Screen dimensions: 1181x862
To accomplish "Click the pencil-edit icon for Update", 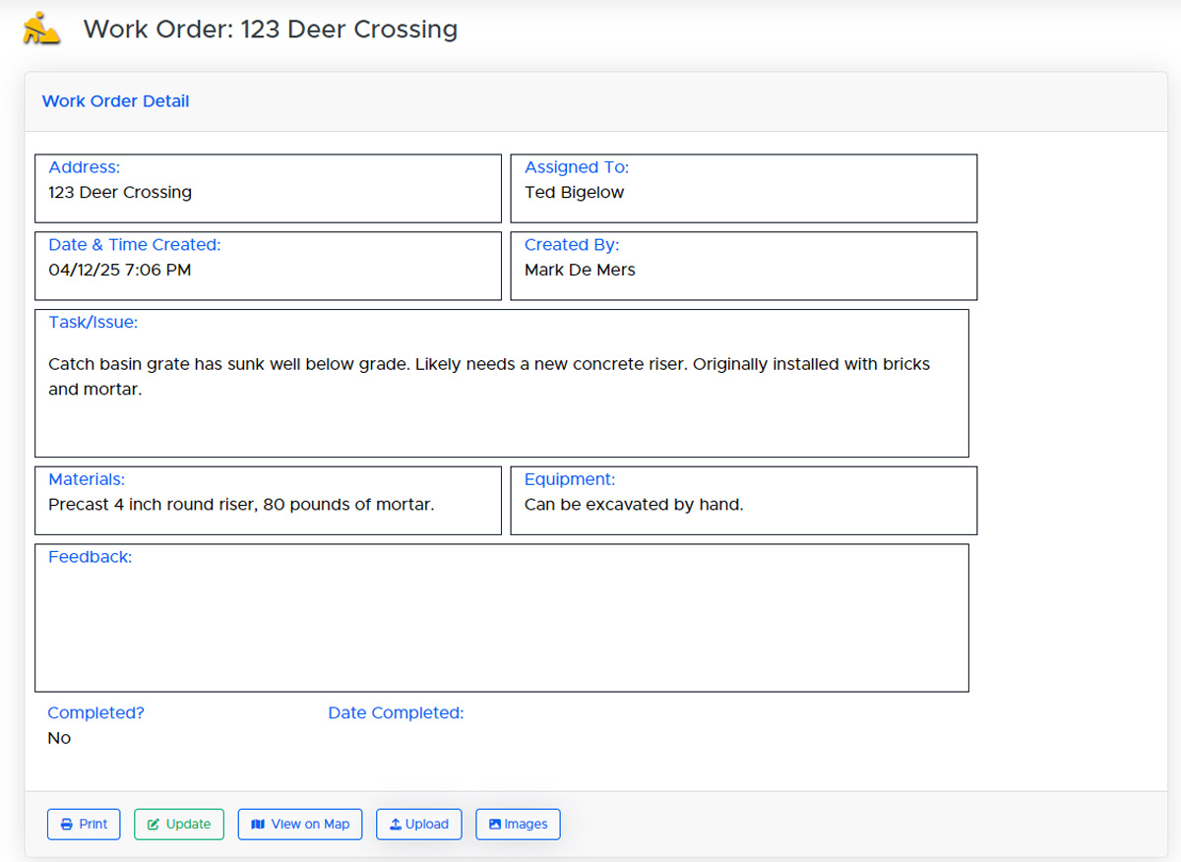I will 154,825.
